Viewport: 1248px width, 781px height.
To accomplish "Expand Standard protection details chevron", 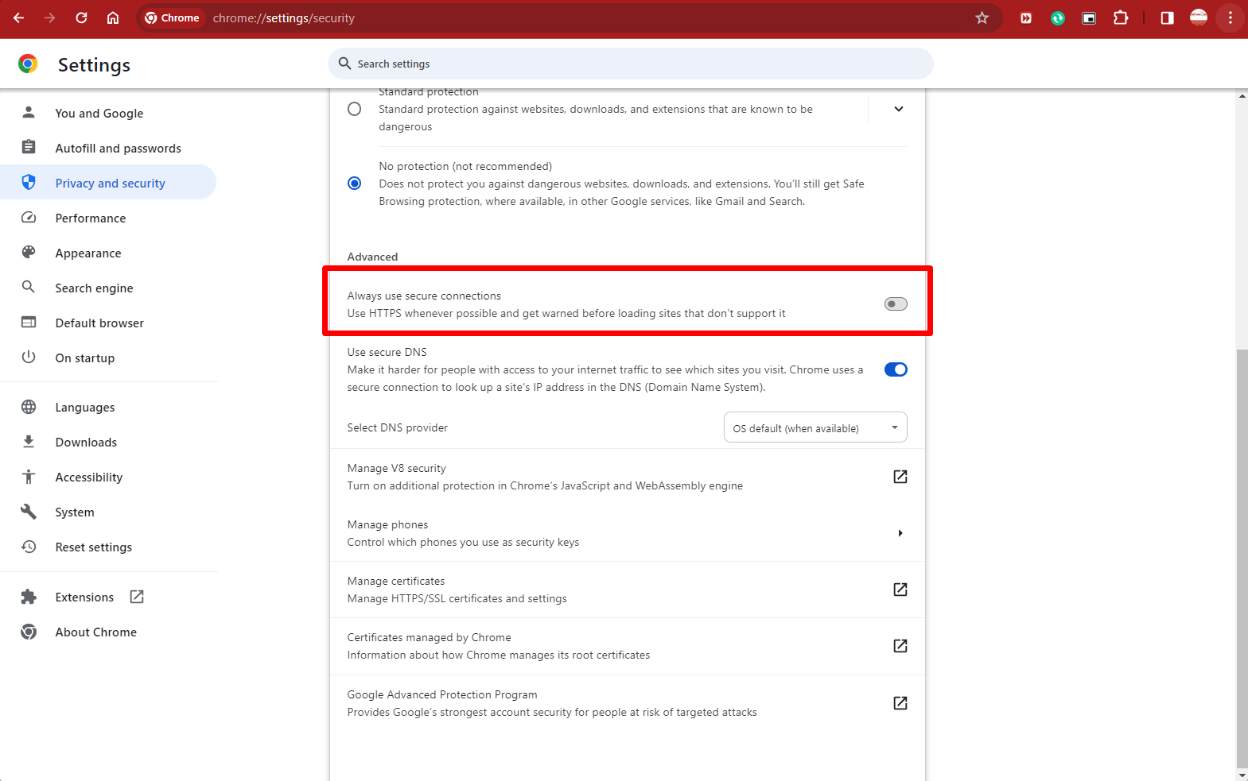I will pyautogui.click(x=899, y=109).
